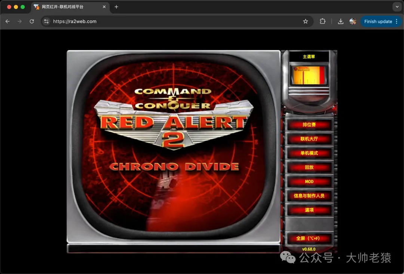Click the macOS yellow minimize window button
The height and width of the screenshot is (274, 404).
click(16, 7)
